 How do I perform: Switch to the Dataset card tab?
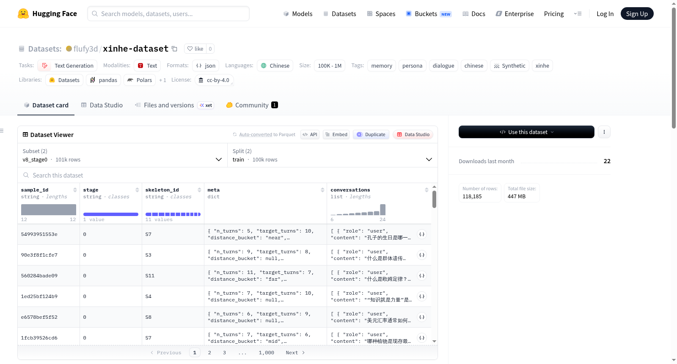[46, 105]
